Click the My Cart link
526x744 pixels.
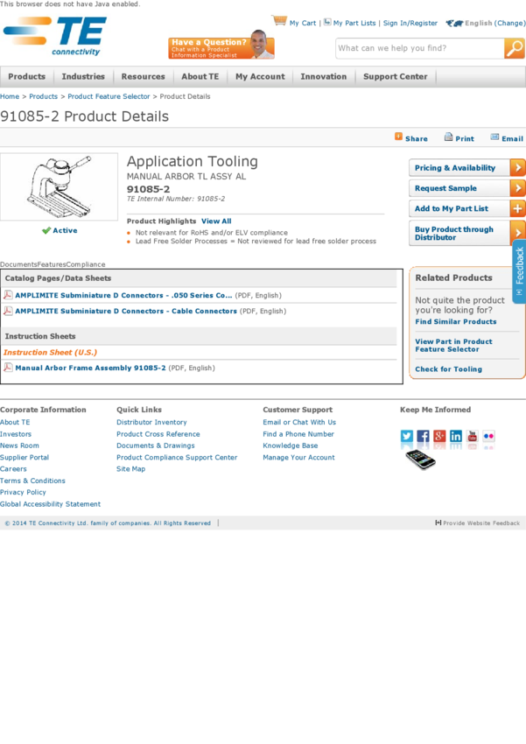[x=303, y=23]
